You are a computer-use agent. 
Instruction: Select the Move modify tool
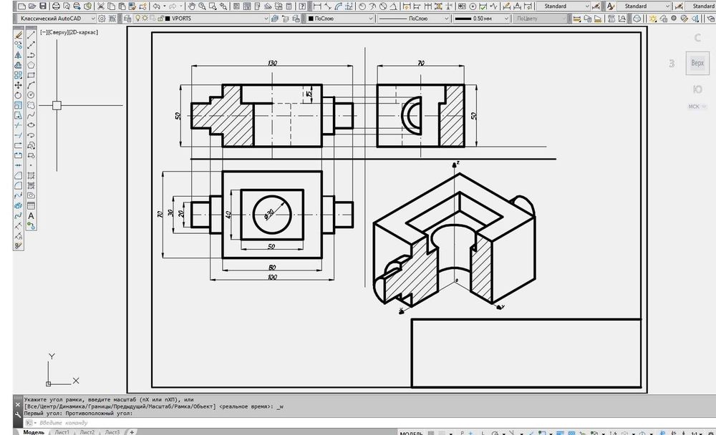tap(19, 85)
